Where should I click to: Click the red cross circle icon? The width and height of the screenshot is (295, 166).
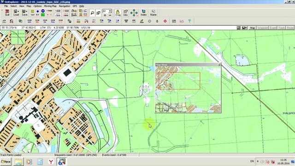click(165, 21)
